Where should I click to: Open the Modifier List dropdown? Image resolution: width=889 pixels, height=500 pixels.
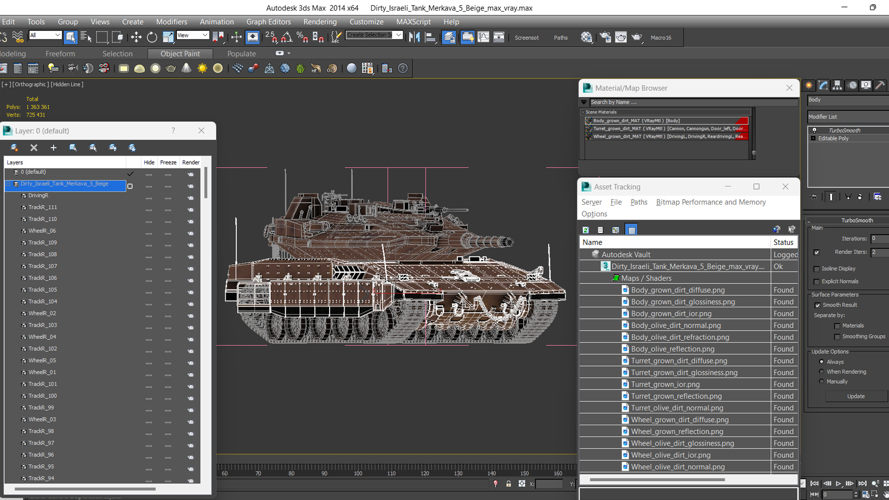point(848,117)
